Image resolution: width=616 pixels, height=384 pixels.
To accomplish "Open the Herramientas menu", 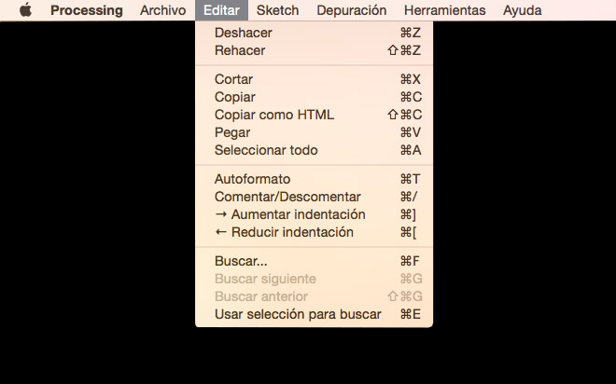I will pos(444,10).
